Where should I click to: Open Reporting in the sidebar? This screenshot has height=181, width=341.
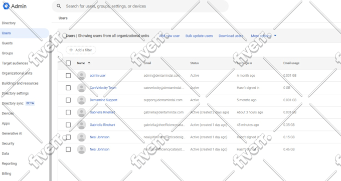(10, 163)
